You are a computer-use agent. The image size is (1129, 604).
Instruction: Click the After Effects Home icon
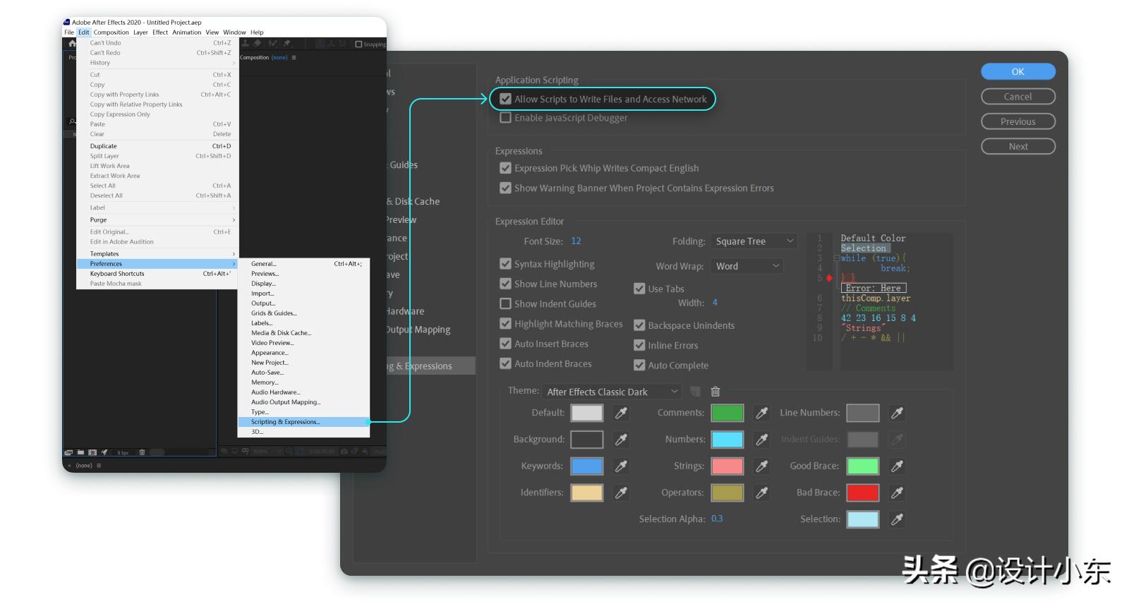[x=72, y=44]
